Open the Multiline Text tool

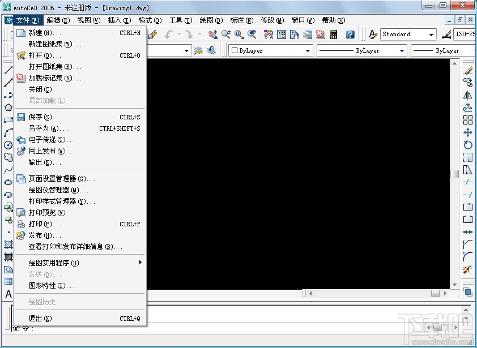click(7, 294)
